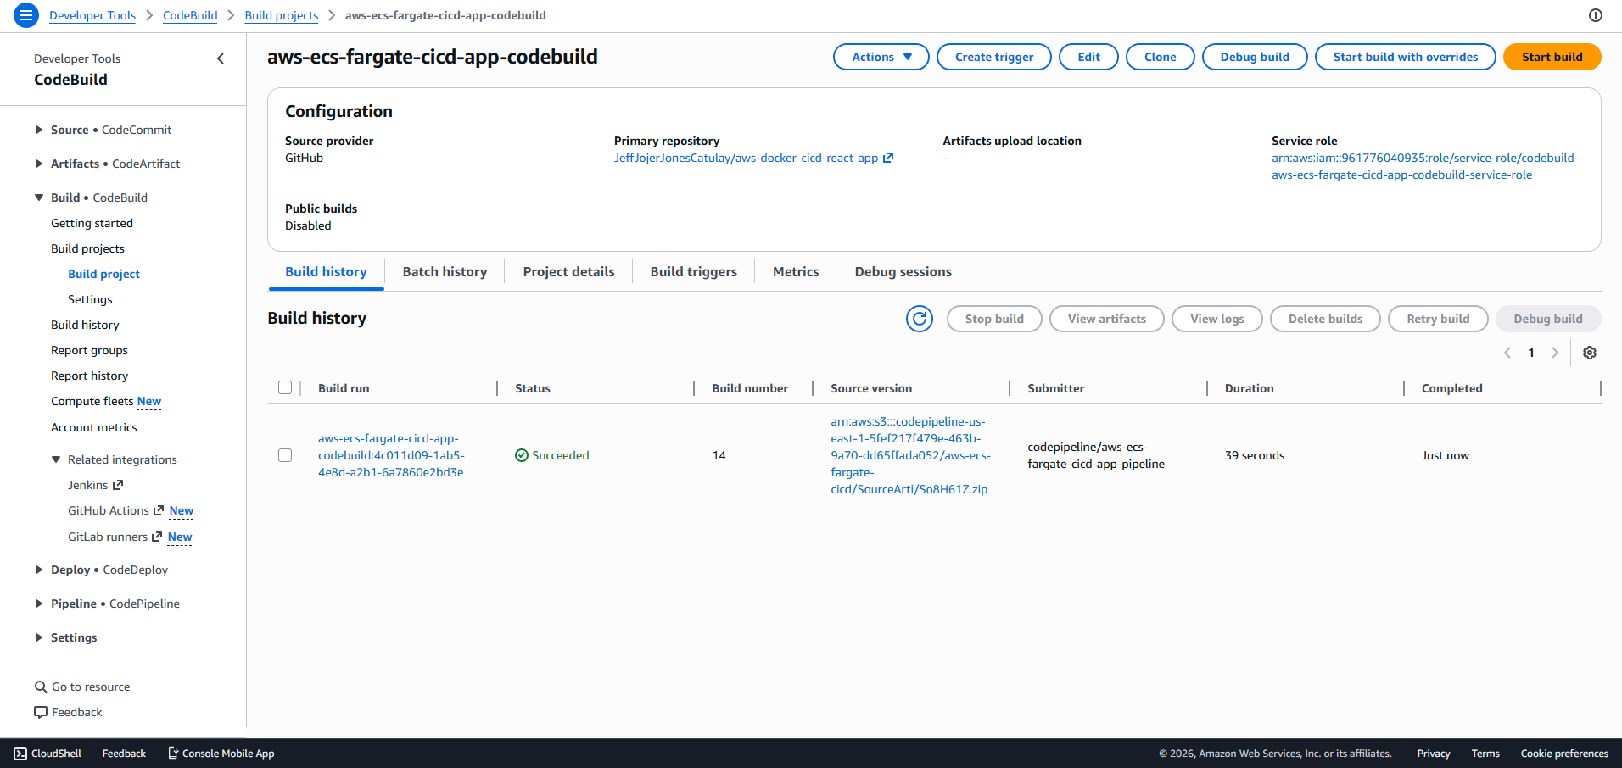
Task: Click Retry build button
Action: click(x=1438, y=319)
